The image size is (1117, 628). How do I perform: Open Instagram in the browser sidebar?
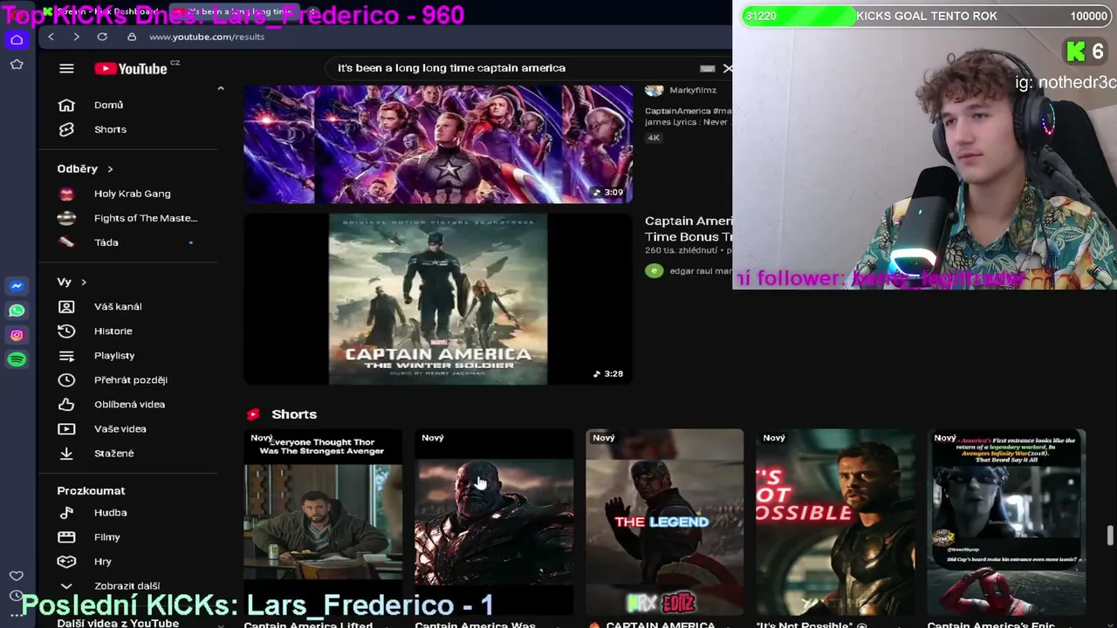[x=17, y=335]
